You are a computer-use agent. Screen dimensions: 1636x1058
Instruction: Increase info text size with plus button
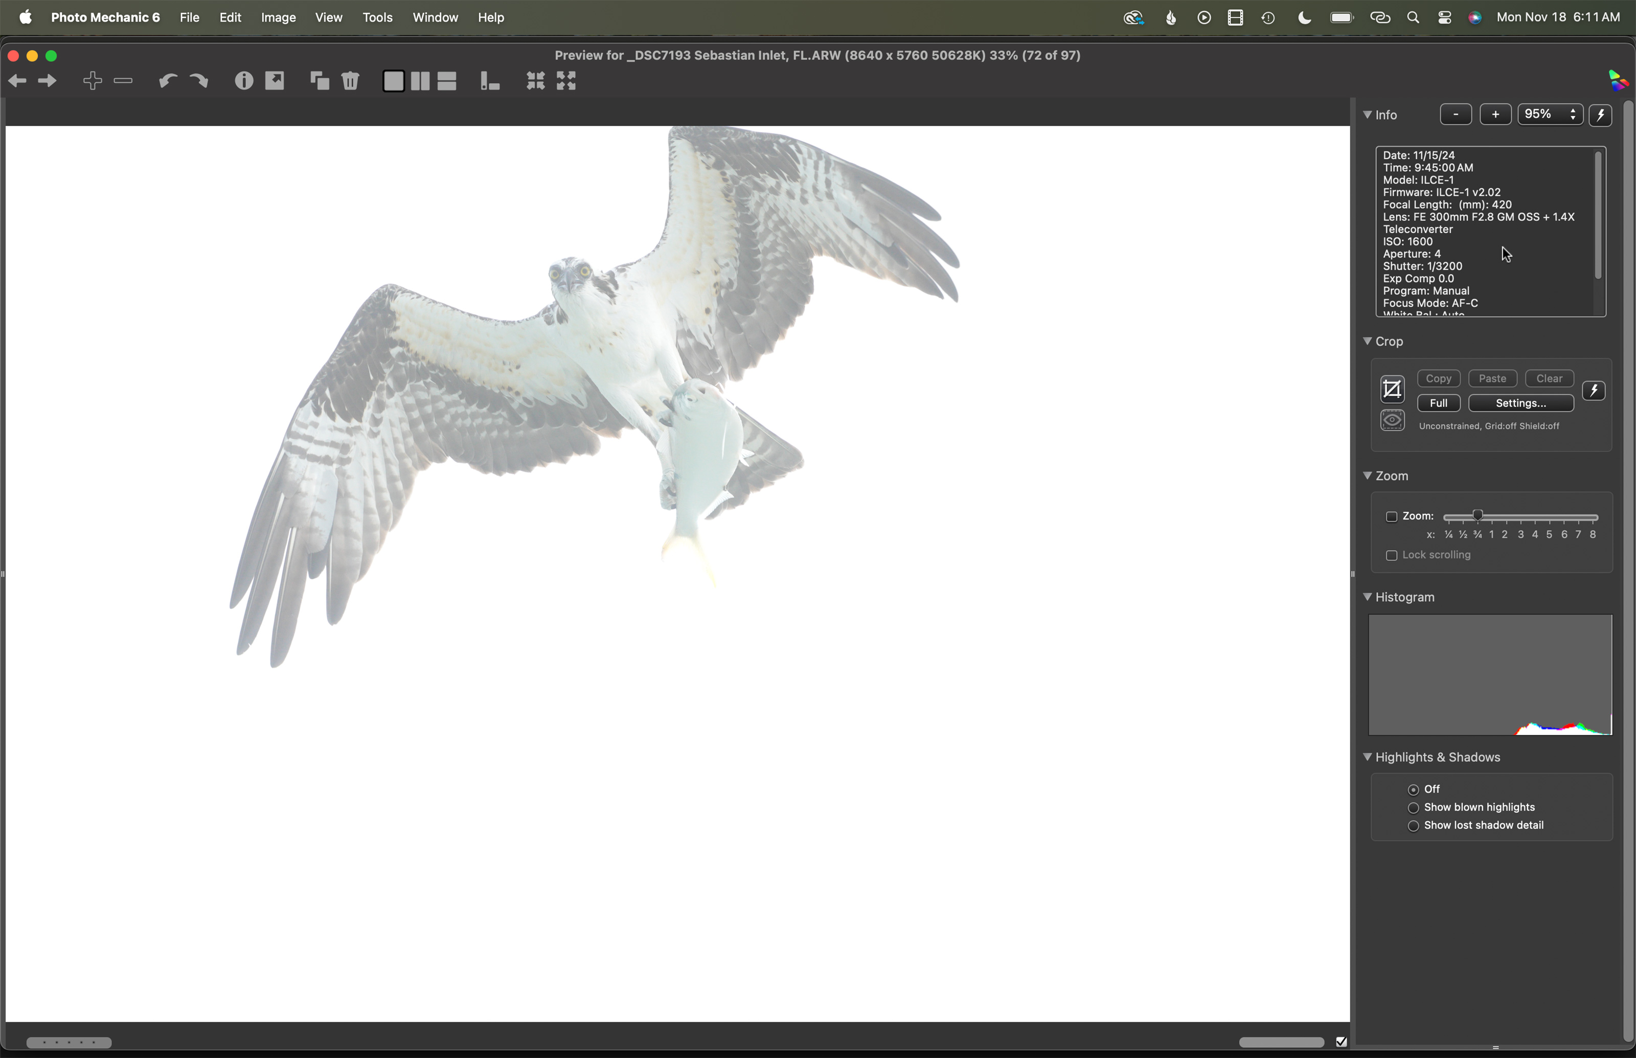[x=1495, y=115]
